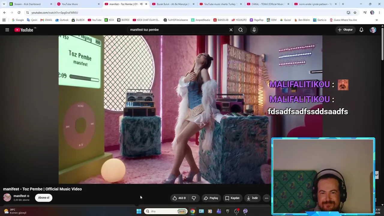Open the Gartic.io bookmark

click(320, 20)
